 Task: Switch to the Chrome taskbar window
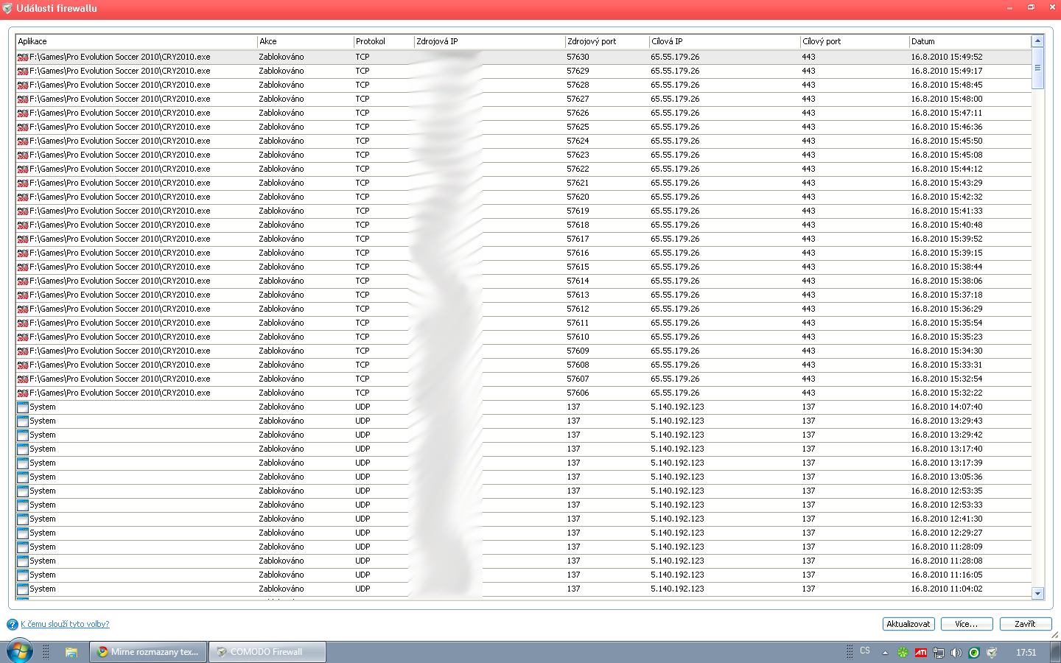coord(148,652)
